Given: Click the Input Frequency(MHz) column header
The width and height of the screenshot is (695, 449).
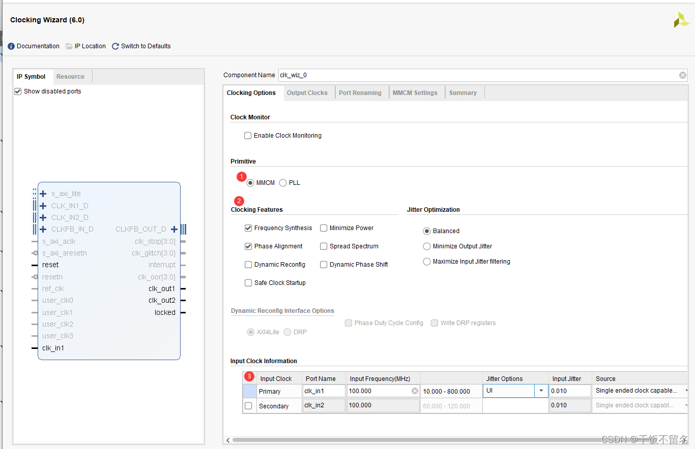Looking at the screenshot, I should (383, 378).
